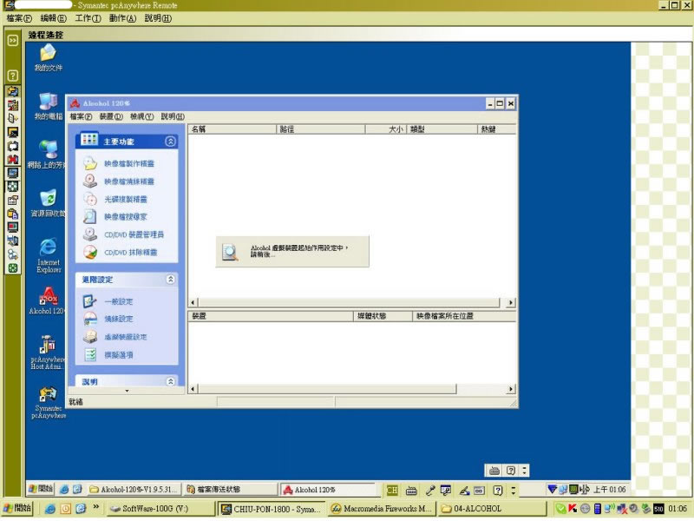The height and width of the screenshot is (521, 694).
Task: Click left arrow of device list scrollbar
Action: tap(193, 389)
